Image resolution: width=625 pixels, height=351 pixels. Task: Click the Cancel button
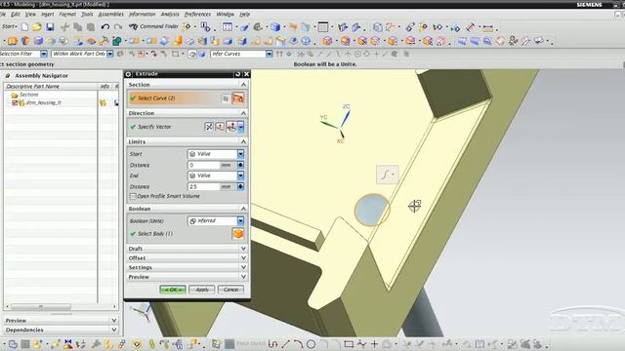tap(230, 290)
